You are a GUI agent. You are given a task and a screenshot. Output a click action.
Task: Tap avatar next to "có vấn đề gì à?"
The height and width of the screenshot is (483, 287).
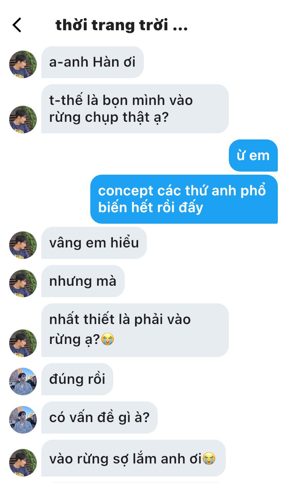[x=23, y=420]
